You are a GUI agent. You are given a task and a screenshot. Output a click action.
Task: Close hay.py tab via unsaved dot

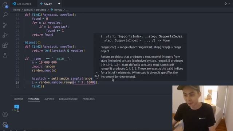[59, 4]
